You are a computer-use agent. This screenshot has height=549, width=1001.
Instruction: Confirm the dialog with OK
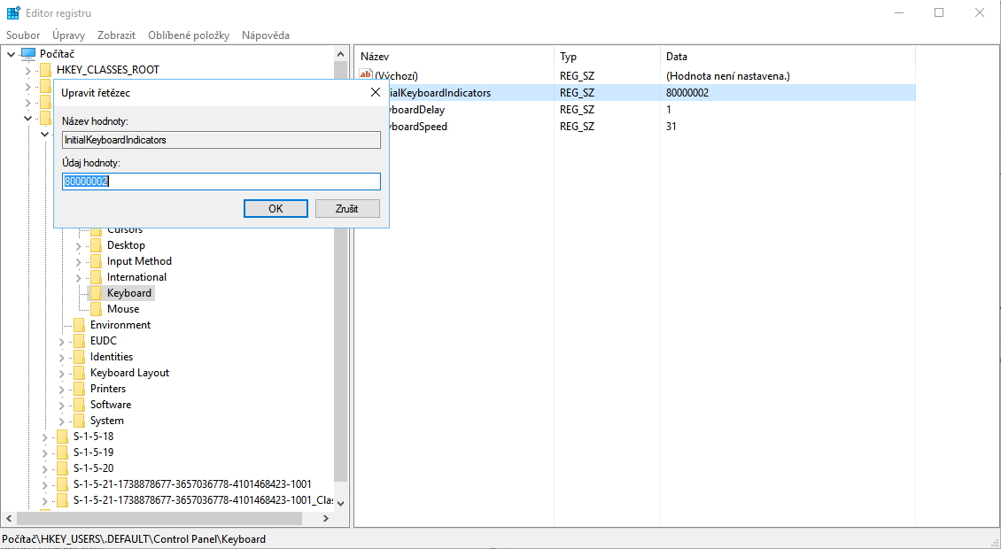(x=275, y=209)
